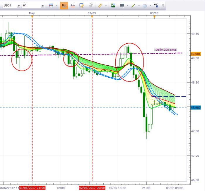Toggle the Bid price line

pos(64,6)
